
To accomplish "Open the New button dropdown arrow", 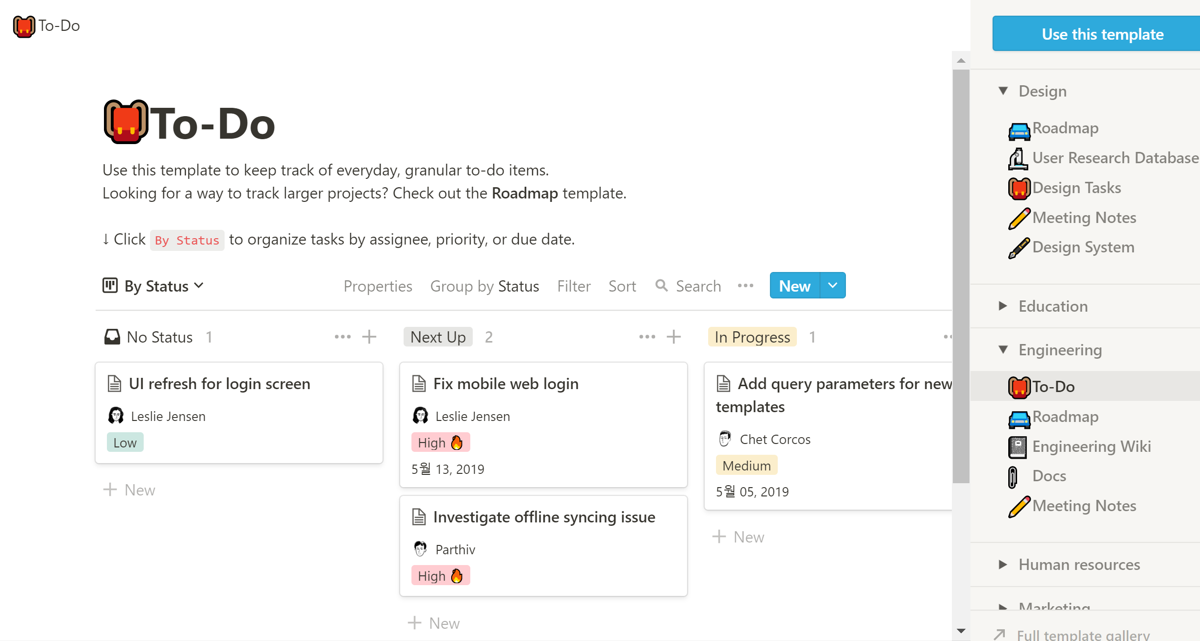I will click(833, 286).
